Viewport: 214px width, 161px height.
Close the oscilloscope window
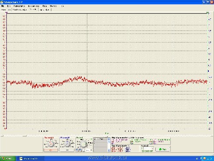[x=212, y=2]
